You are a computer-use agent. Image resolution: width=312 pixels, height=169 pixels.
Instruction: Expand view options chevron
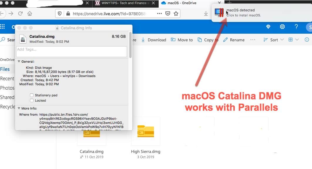(x=297, y=40)
